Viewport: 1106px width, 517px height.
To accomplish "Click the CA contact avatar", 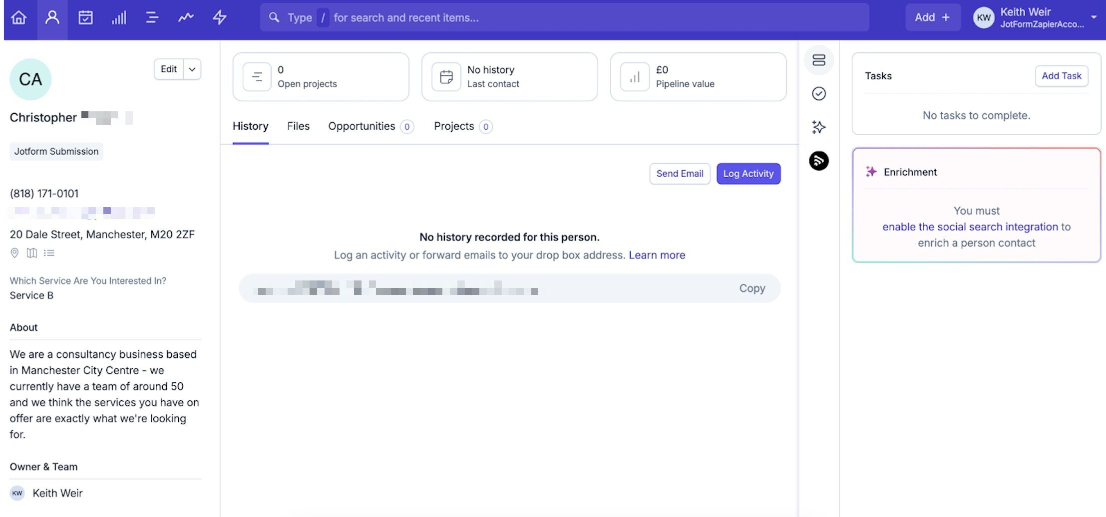I will 30,79.
